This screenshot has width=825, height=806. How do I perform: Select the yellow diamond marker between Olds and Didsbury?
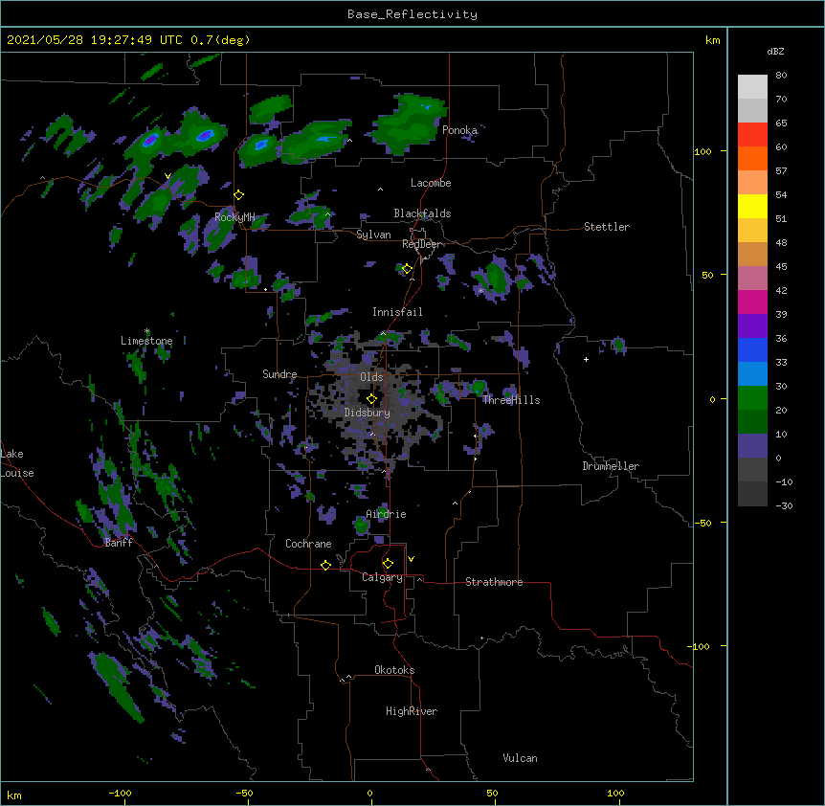[371, 399]
